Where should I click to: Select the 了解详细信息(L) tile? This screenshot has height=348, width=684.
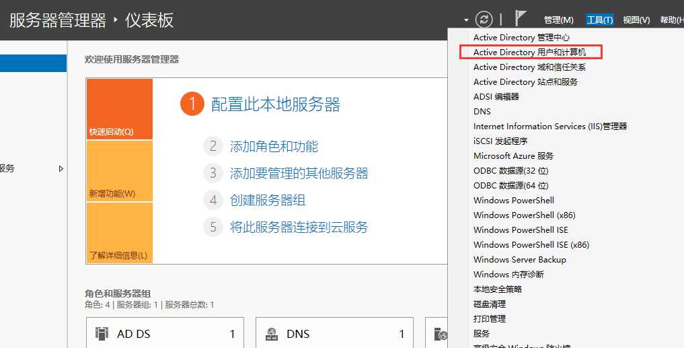click(120, 233)
